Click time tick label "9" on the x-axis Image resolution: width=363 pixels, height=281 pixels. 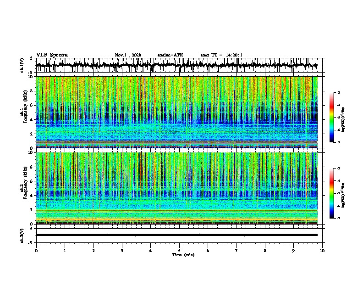293,251
